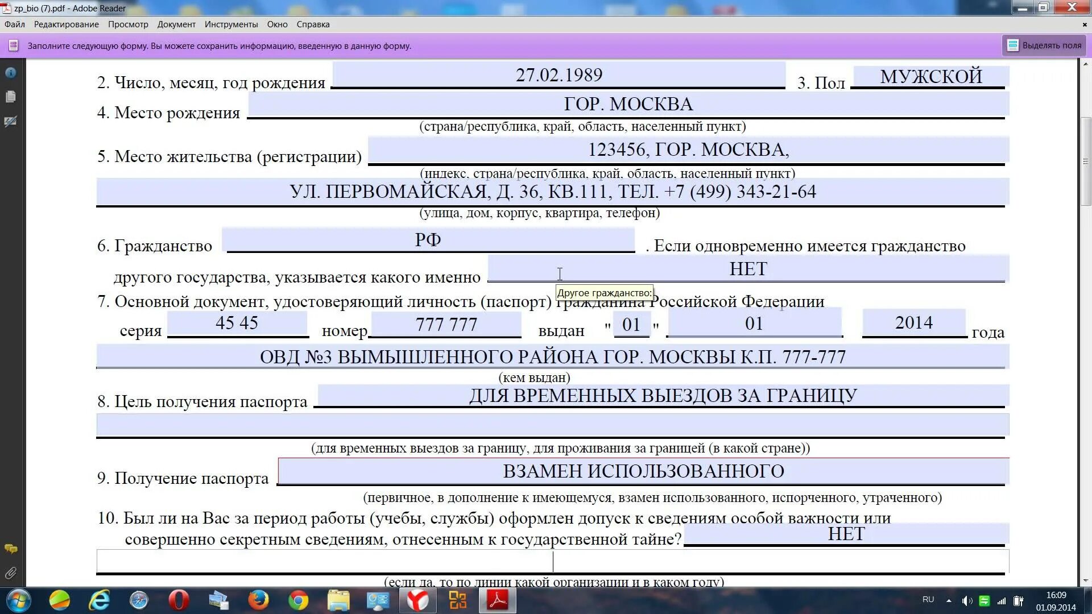Click the issue day field next to выдан

pyautogui.click(x=632, y=325)
